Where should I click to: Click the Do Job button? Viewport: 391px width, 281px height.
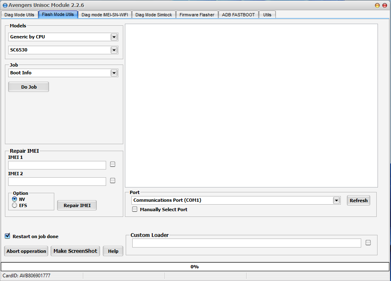click(x=29, y=87)
